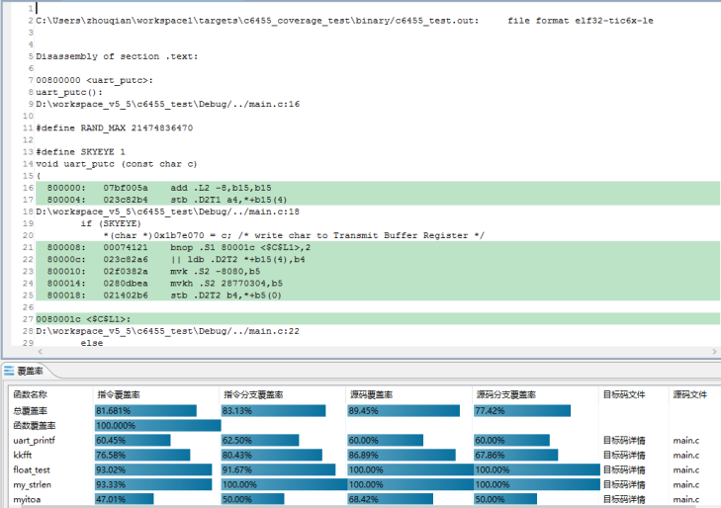Screen dimensions: 721x508
Task: Click the 77.42% source branch coverage bar
Action: click(x=522, y=410)
